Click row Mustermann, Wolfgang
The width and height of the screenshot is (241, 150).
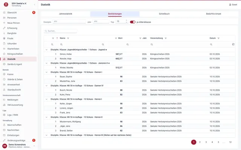139,121
